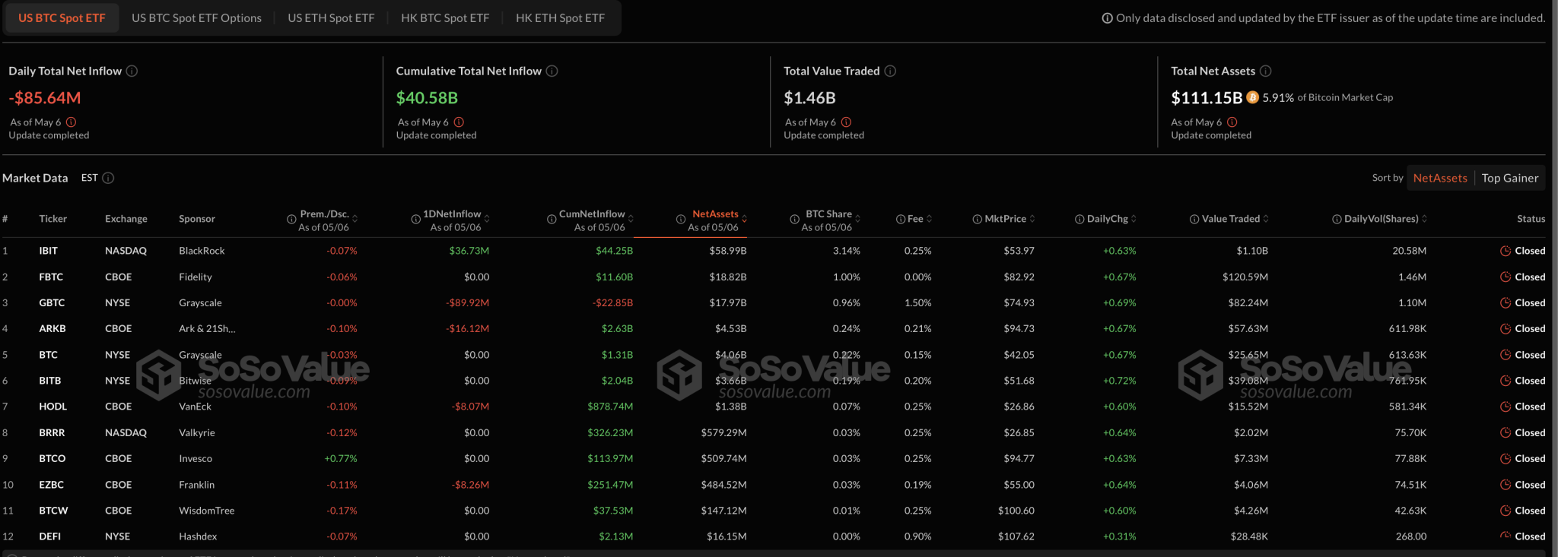The image size is (1558, 557).
Task: Click info icon before CumNetInflow column header
Action: tap(552, 219)
